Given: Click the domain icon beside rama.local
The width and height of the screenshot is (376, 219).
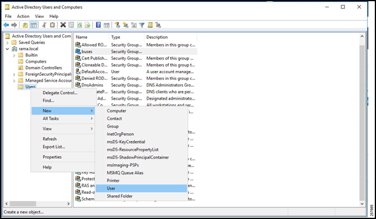Looking at the screenshot, I should point(14,49).
